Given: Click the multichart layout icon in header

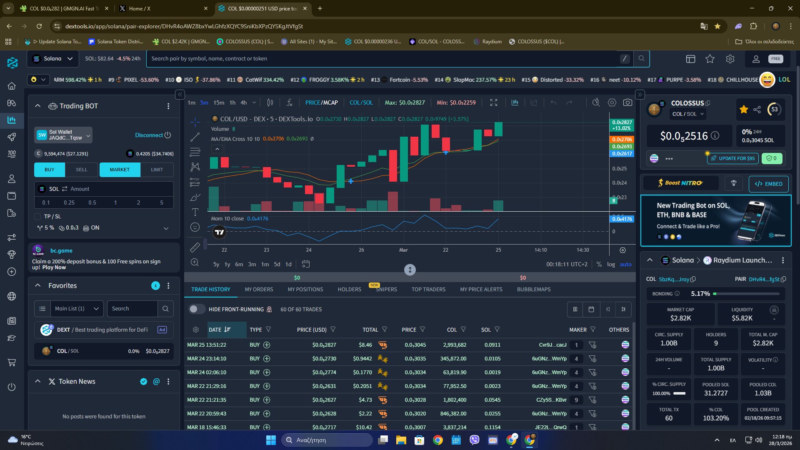Looking at the screenshot, I should click(691, 59).
